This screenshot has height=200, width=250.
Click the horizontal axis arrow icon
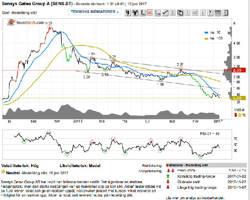click(158, 13)
